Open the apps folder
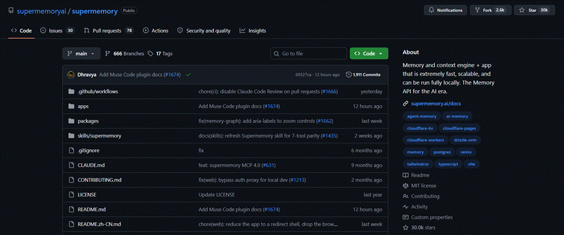The width and height of the screenshot is (564, 235). 83,106
